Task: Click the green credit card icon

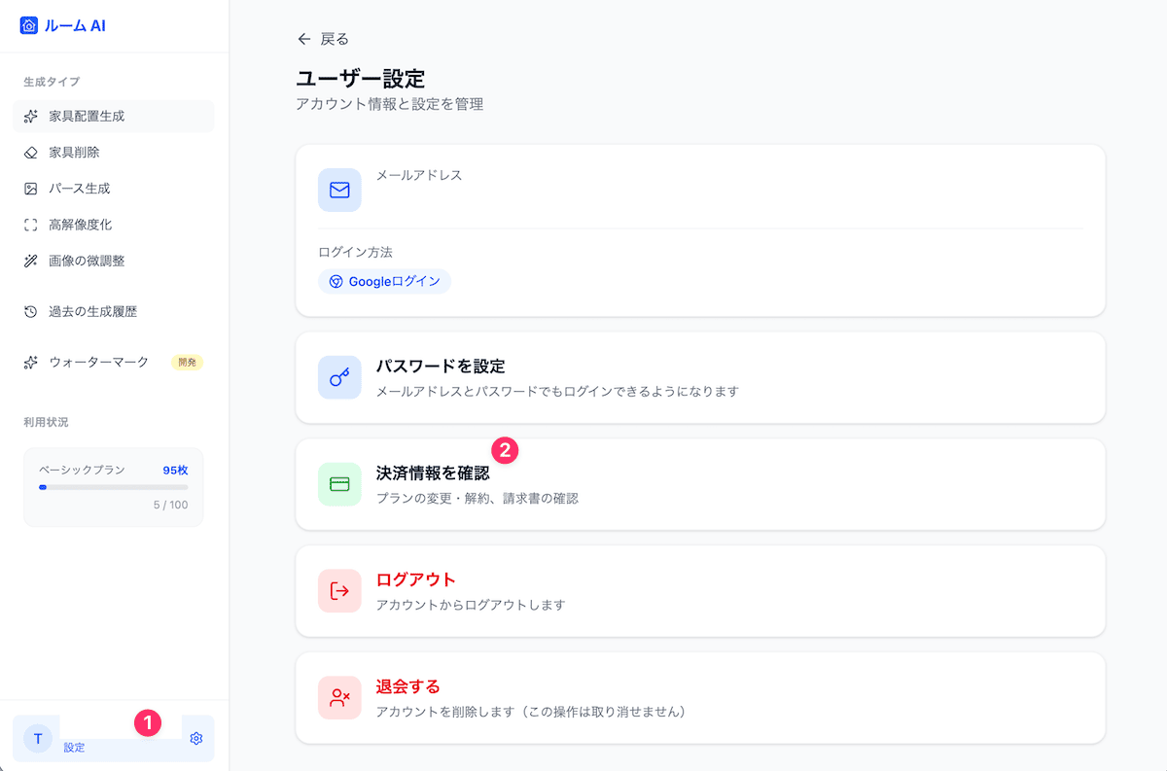Action: click(339, 484)
